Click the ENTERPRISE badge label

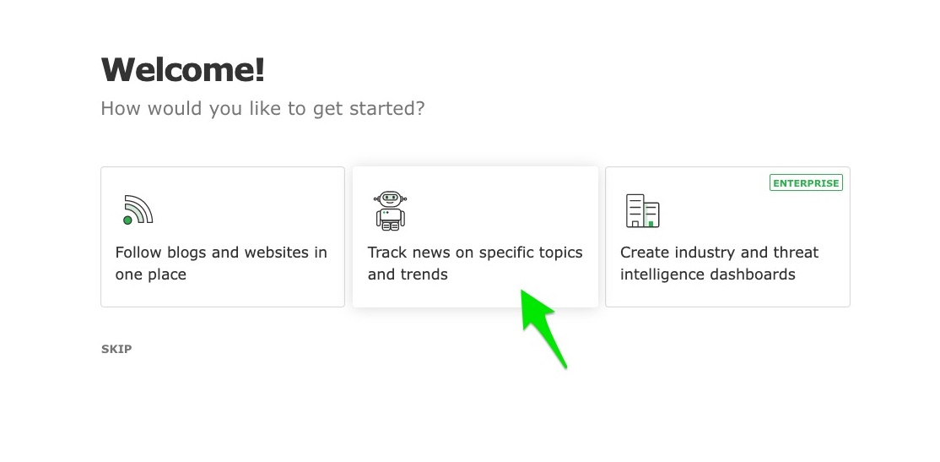pos(806,182)
